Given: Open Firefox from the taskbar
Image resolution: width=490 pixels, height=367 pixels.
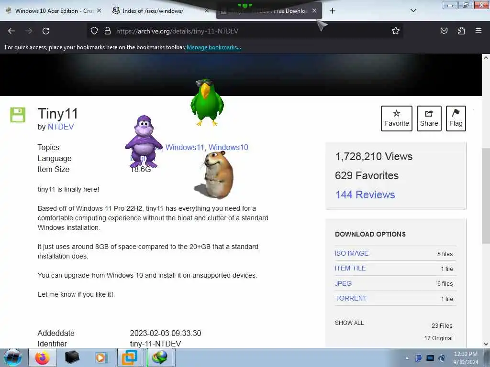Looking at the screenshot, I should (43, 357).
